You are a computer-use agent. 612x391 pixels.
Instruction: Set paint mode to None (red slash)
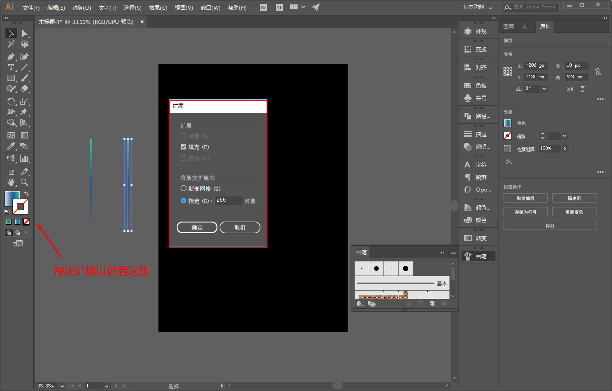click(x=27, y=222)
